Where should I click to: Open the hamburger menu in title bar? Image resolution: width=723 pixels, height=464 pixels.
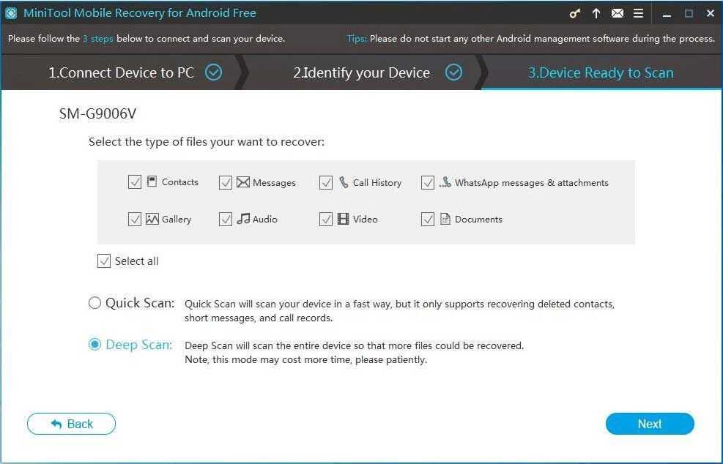639,13
